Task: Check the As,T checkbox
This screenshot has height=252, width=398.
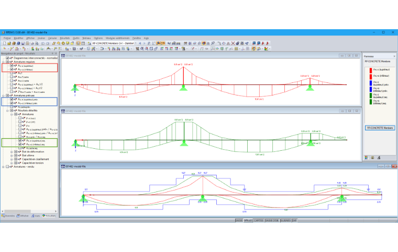Action: pyautogui.click(x=12, y=73)
